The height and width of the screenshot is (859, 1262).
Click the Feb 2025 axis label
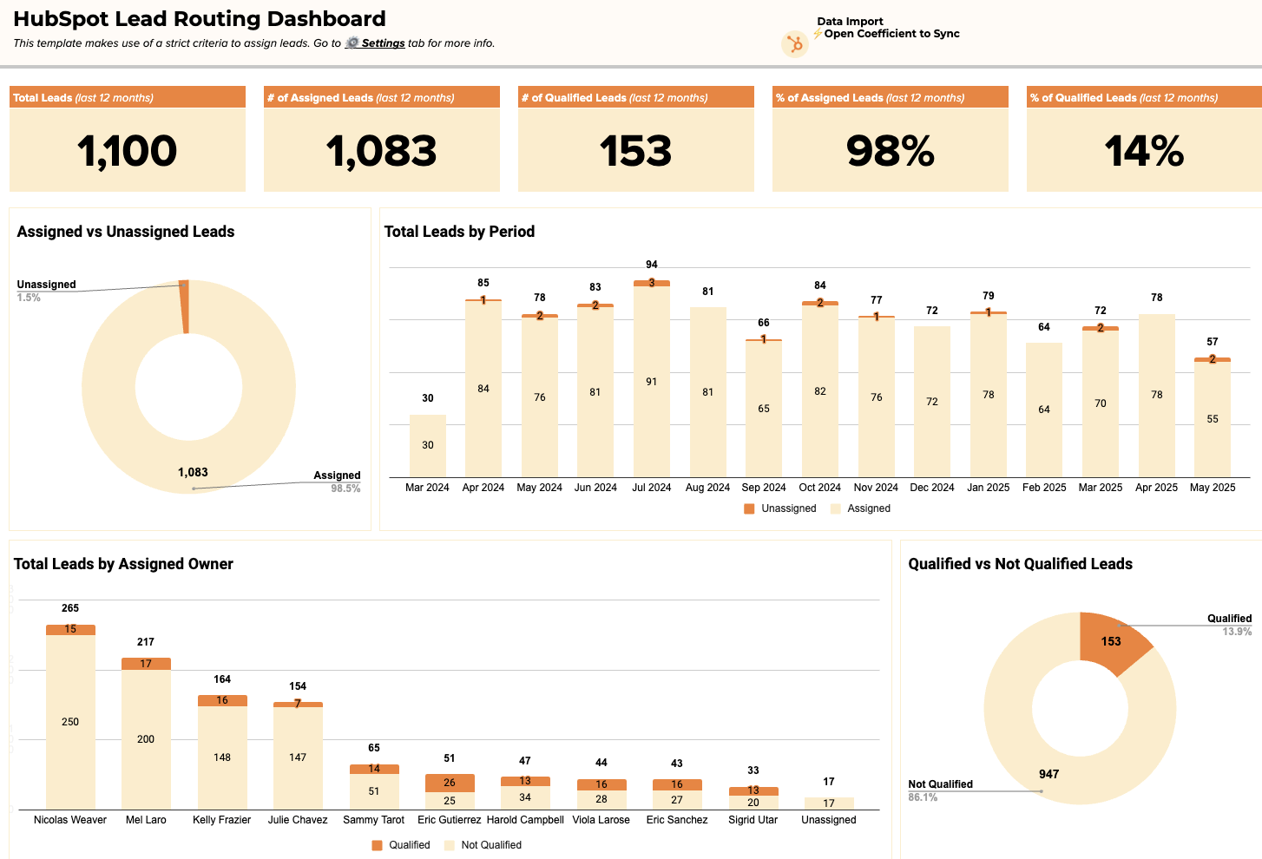pyautogui.click(x=1044, y=488)
